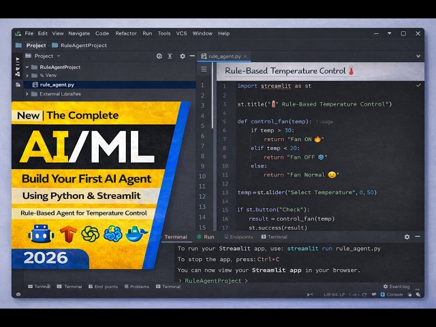Open the Event log button
Image resolution: width=436 pixels, height=327 pixels.
396,286
